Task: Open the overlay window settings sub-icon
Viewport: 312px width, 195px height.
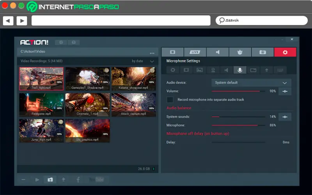Action: (253, 70)
